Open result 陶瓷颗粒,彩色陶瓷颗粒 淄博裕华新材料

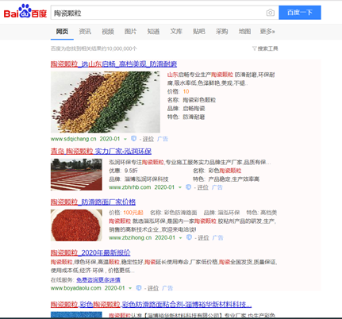pyautogui.click(x=151, y=305)
